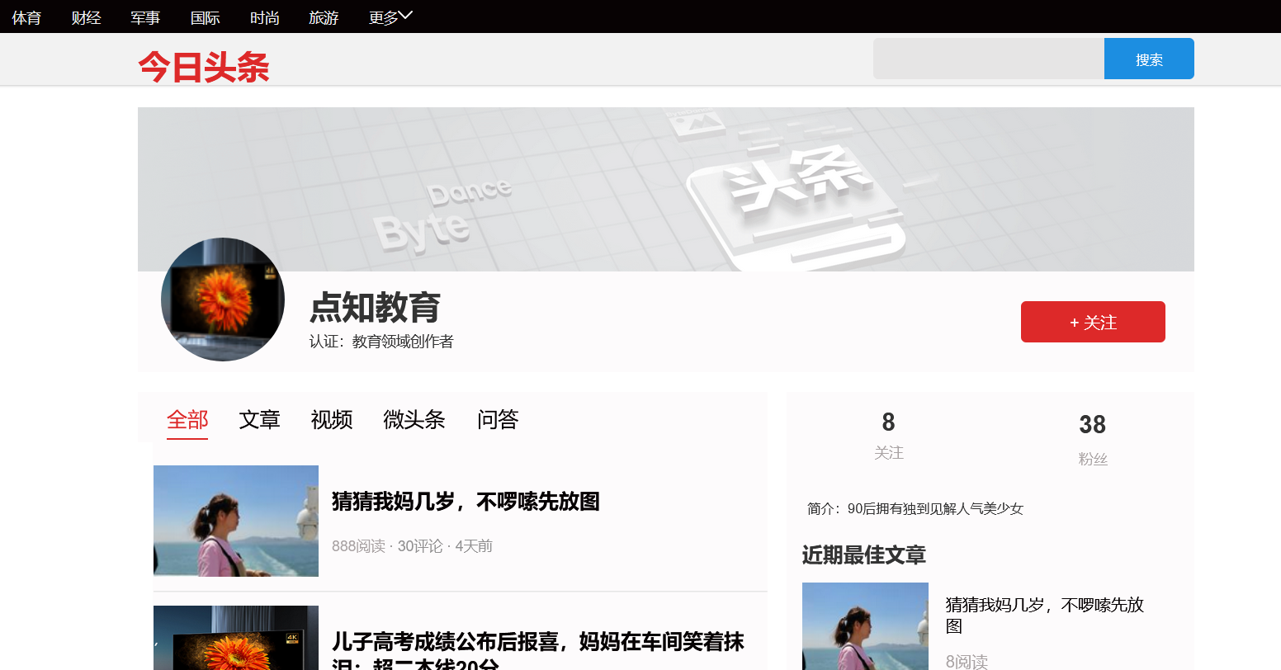Follow the account with + 关注 button
The height and width of the screenshot is (670, 1281).
(1093, 322)
